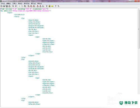Click the binoculars find icon
The width and height of the screenshot is (140, 108).
point(29,6)
